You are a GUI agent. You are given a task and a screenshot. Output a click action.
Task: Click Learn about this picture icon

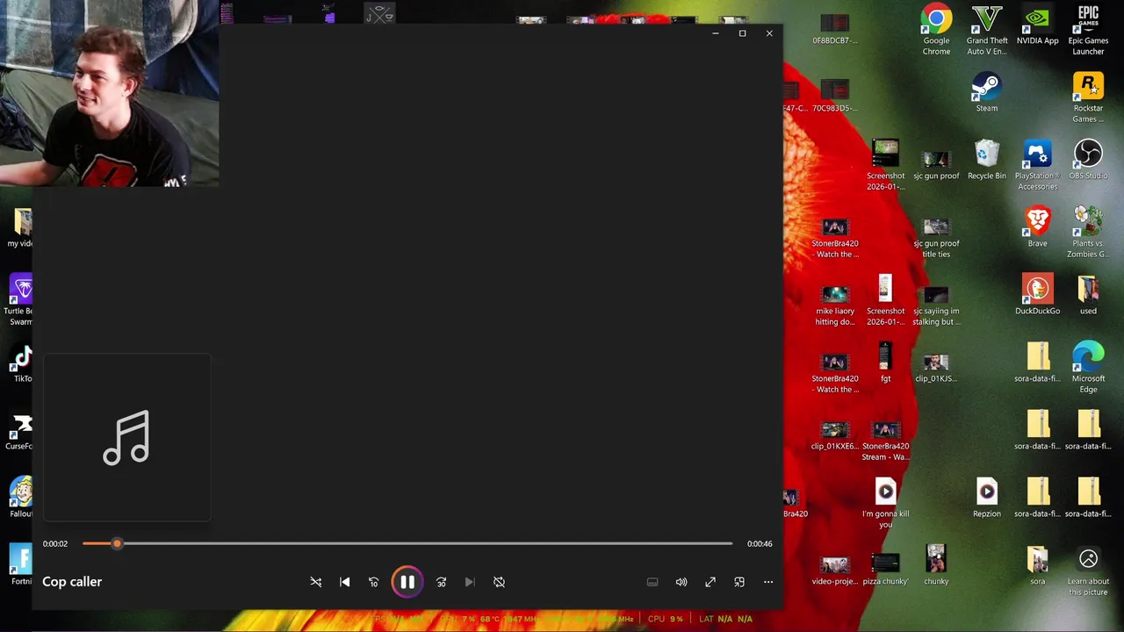click(1088, 571)
